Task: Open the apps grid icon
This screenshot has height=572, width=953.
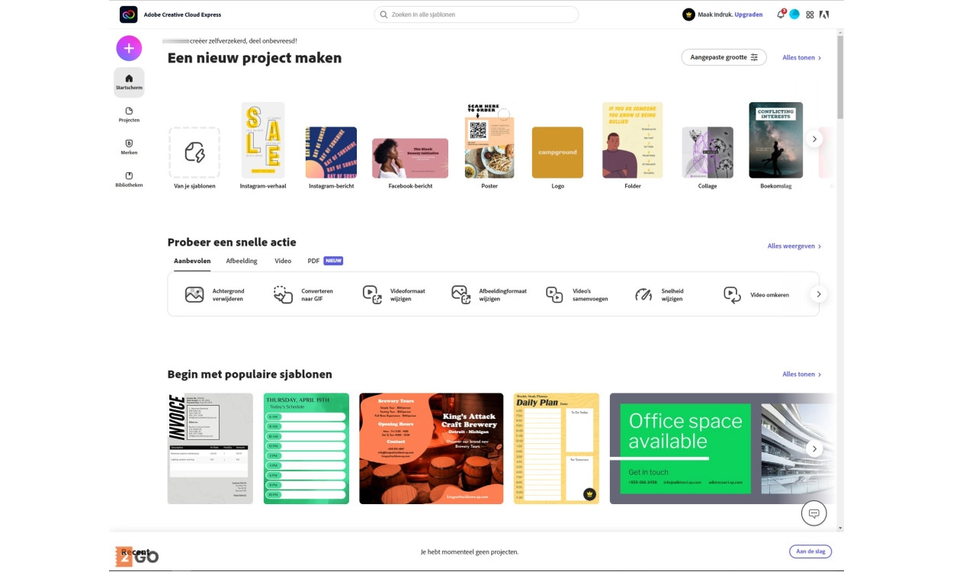Action: click(x=810, y=14)
